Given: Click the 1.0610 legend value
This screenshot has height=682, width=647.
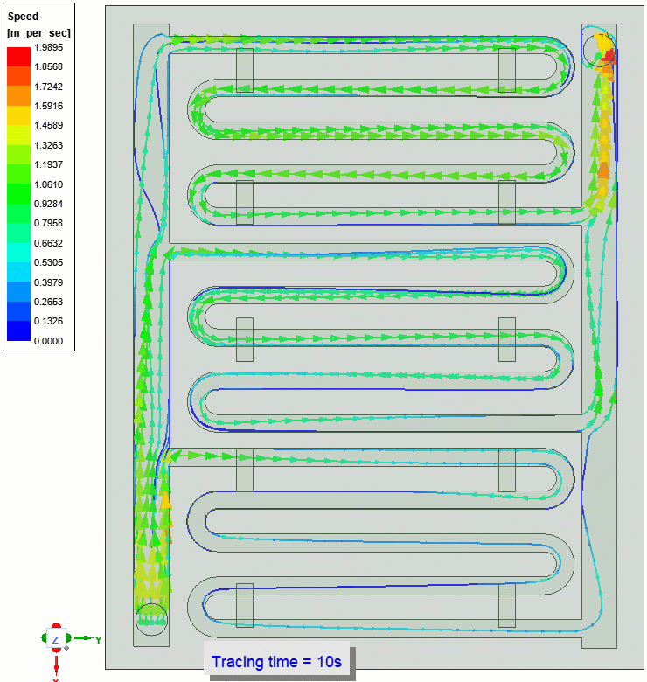Looking at the screenshot, I should 48,184.
